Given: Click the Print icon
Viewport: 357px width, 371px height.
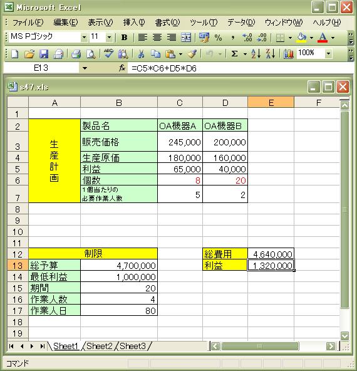Looking at the screenshot, I should point(76,54).
